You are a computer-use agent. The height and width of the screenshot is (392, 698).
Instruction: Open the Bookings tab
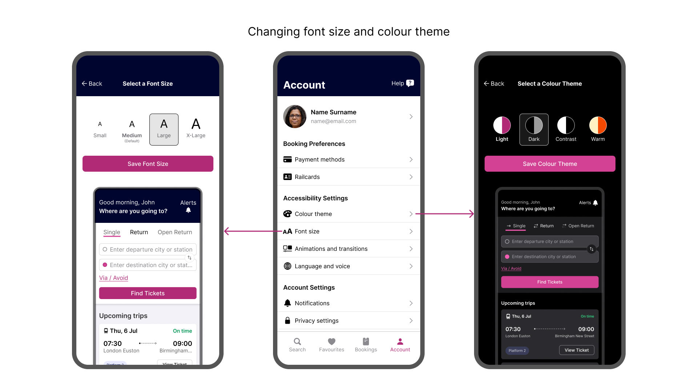coord(365,344)
